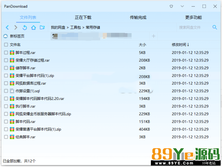Click the 5KB size cell
The height and width of the screenshot is (167, 222).
[142, 53]
